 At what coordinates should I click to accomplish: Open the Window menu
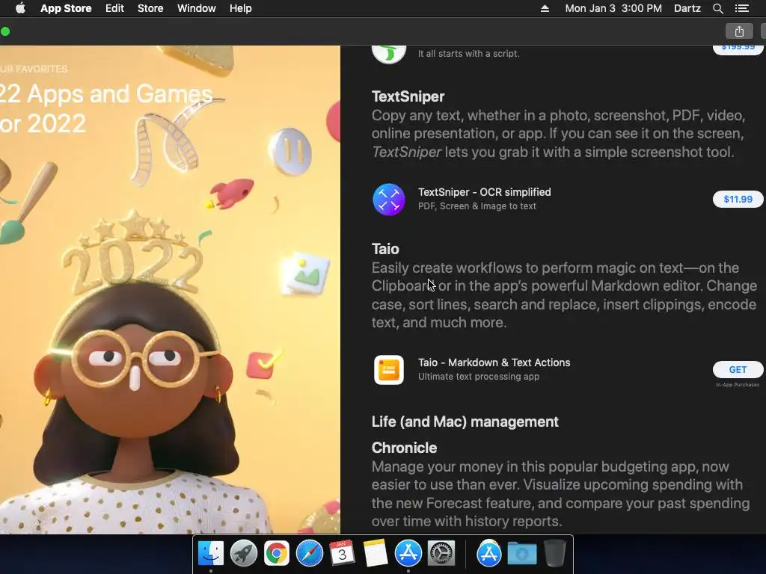pos(197,8)
